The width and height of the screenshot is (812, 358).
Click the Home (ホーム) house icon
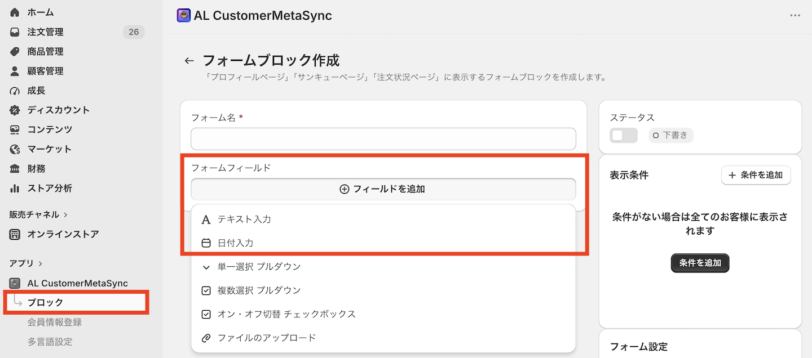point(15,12)
